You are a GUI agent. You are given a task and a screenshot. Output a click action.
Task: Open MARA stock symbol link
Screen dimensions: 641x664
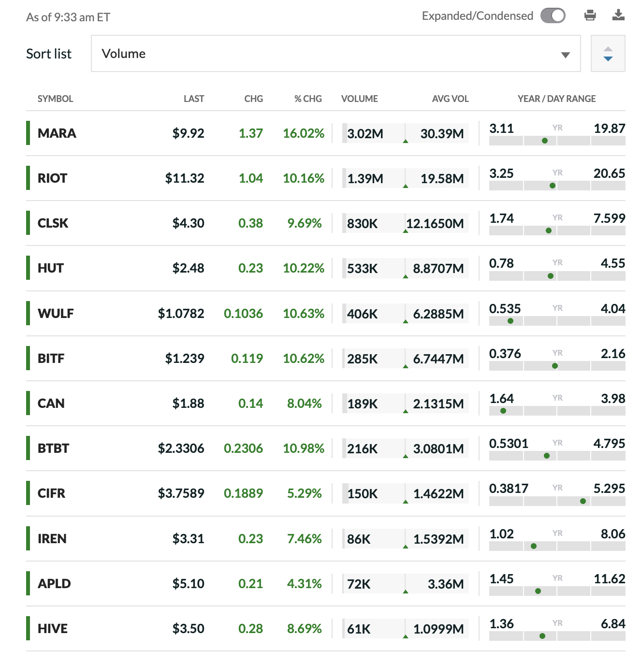coord(57,133)
